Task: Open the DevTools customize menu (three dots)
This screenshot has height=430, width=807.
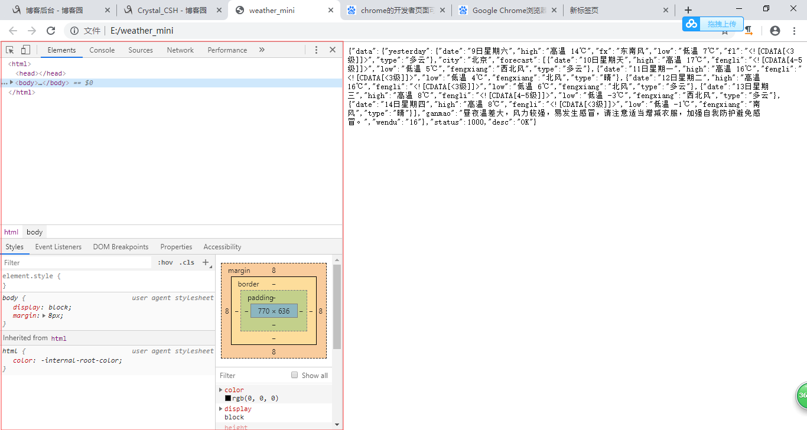Action: pyautogui.click(x=316, y=50)
